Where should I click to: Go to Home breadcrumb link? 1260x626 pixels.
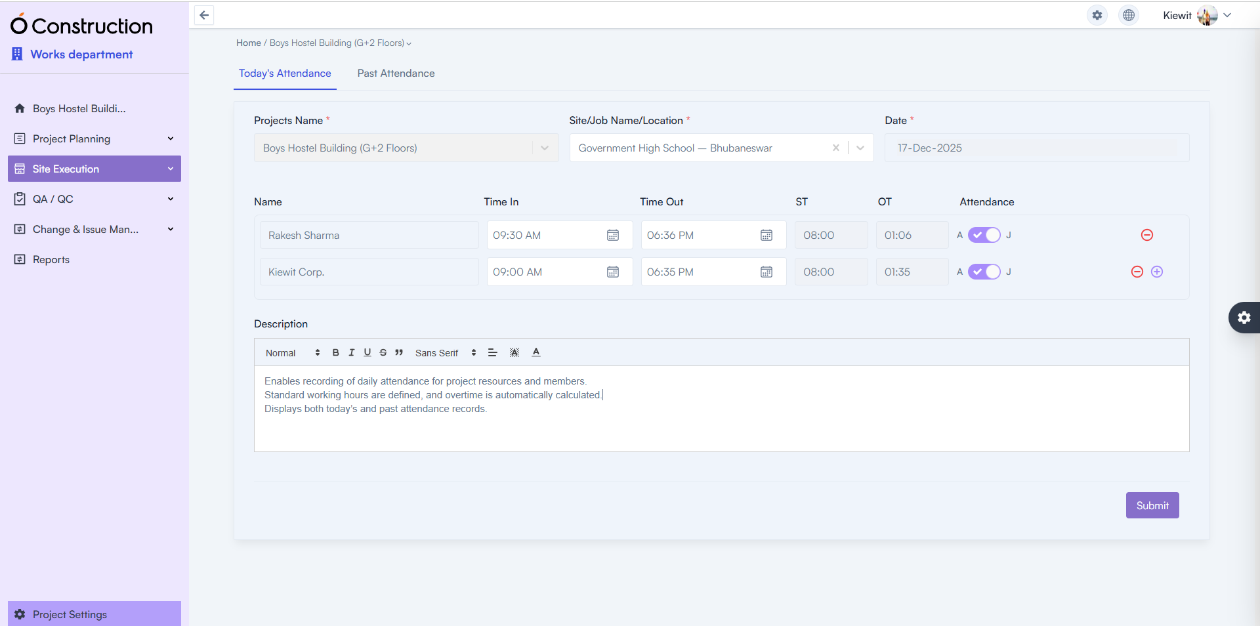249,43
